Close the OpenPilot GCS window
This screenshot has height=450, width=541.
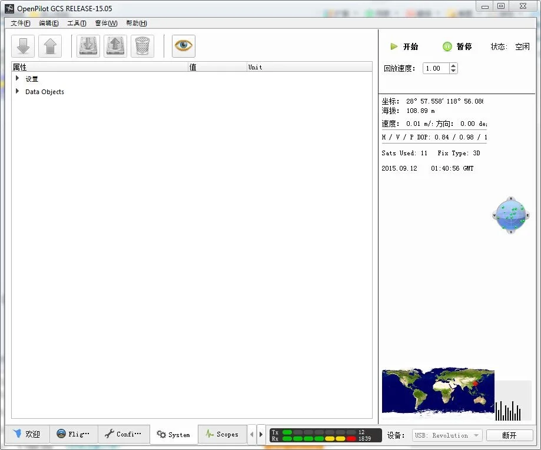(x=523, y=6)
